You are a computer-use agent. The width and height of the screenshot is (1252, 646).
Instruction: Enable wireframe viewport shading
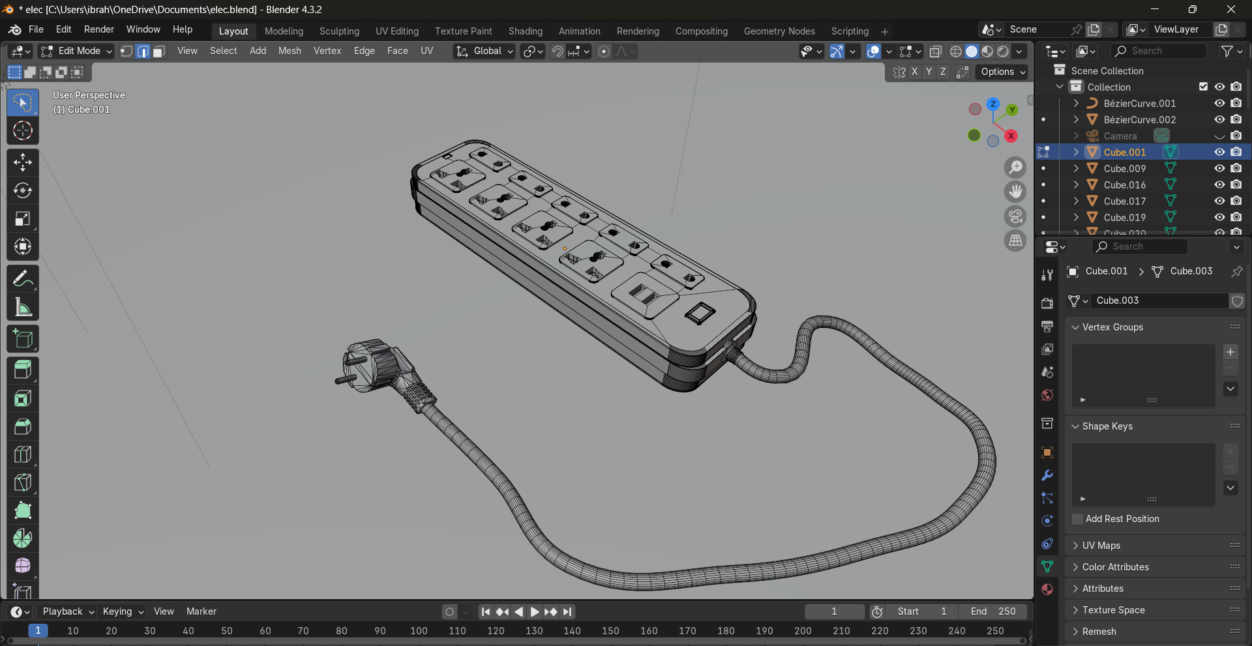tap(956, 51)
